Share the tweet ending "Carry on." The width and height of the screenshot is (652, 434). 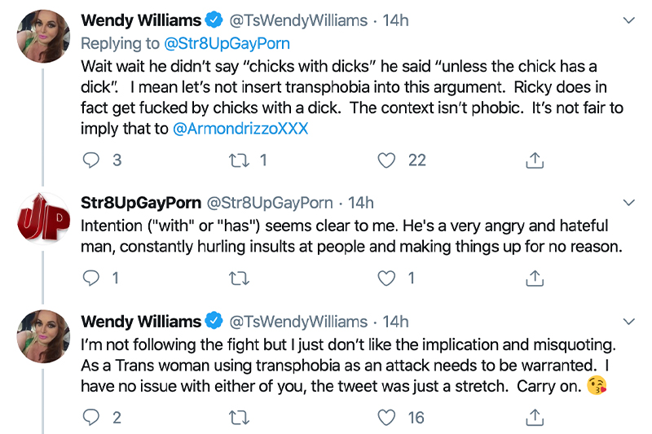tap(534, 417)
